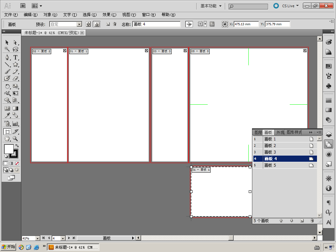Select the Line Segment tool

click(7, 64)
